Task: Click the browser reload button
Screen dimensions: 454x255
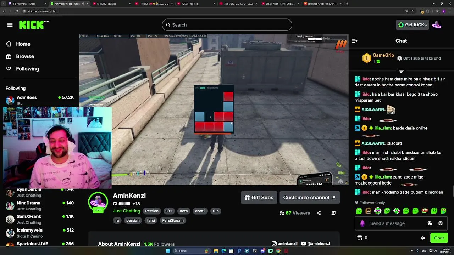Action: [16, 11]
